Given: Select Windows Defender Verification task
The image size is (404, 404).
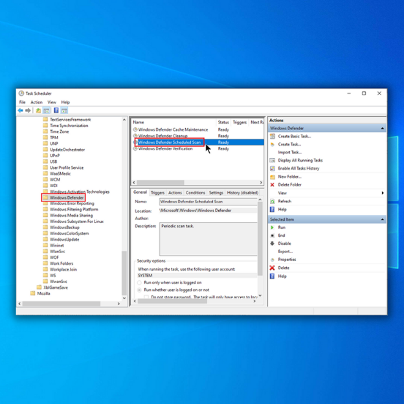Looking at the screenshot, I should coord(165,149).
